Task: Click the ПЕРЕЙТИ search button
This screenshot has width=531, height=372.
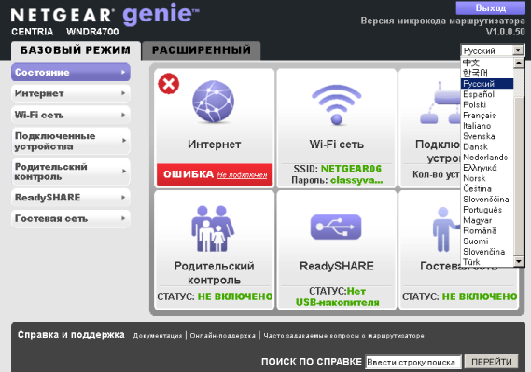Action: [x=492, y=362]
